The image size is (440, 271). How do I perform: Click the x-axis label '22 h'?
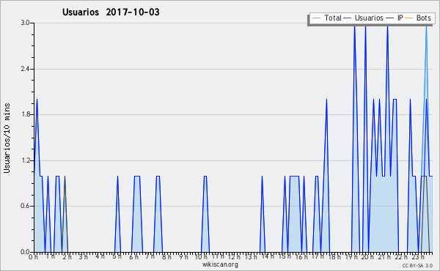(x=401, y=257)
